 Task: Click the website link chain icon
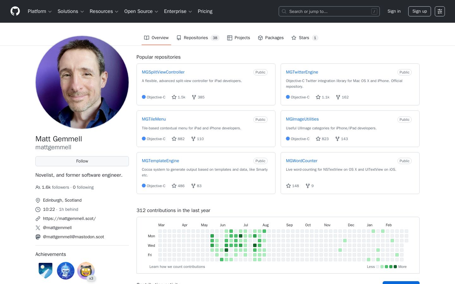(x=38, y=219)
